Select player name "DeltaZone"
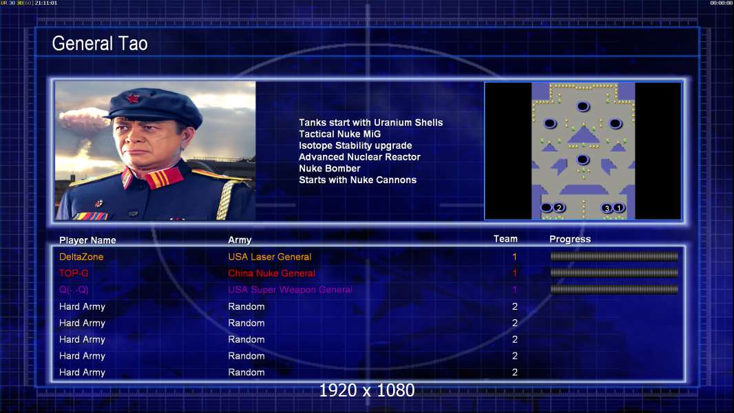 [81, 257]
